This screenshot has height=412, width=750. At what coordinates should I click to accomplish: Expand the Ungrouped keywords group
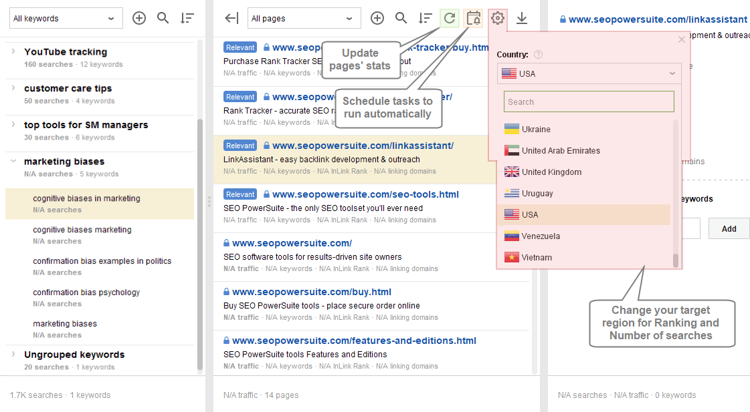pyautogui.click(x=13, y=354)
